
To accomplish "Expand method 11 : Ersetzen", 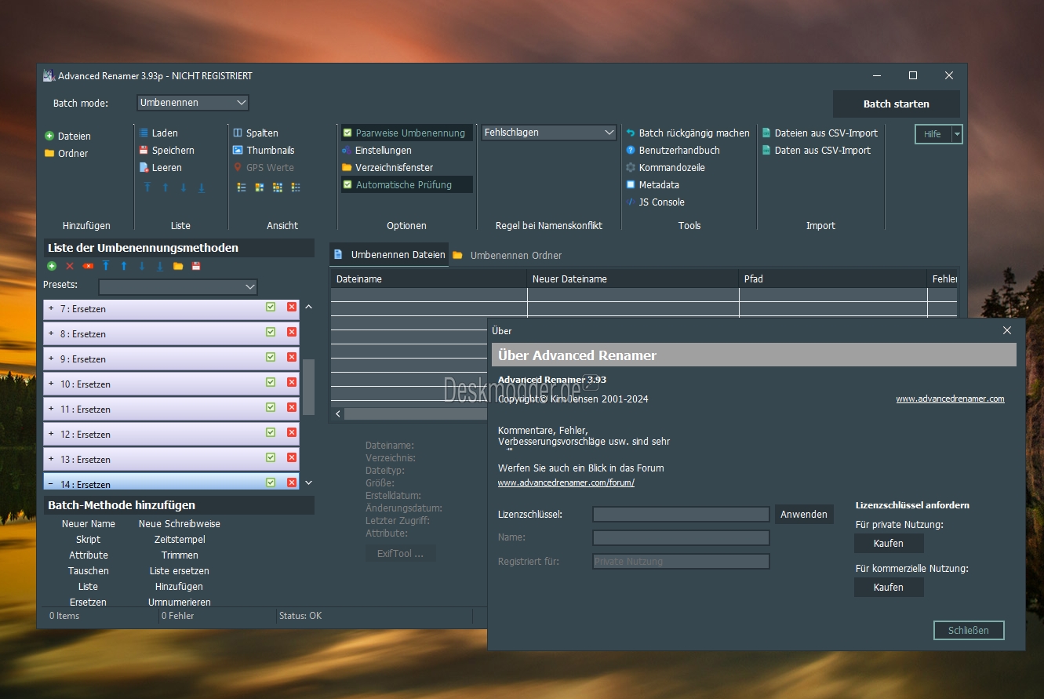I will pos(51,409).
